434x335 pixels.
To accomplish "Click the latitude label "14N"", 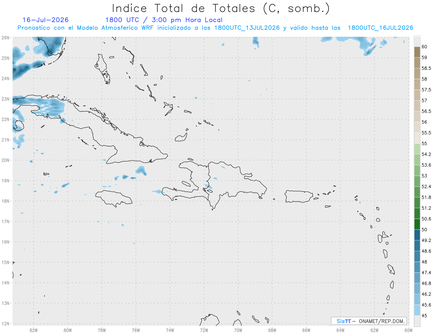I will [x=5, y=283].
